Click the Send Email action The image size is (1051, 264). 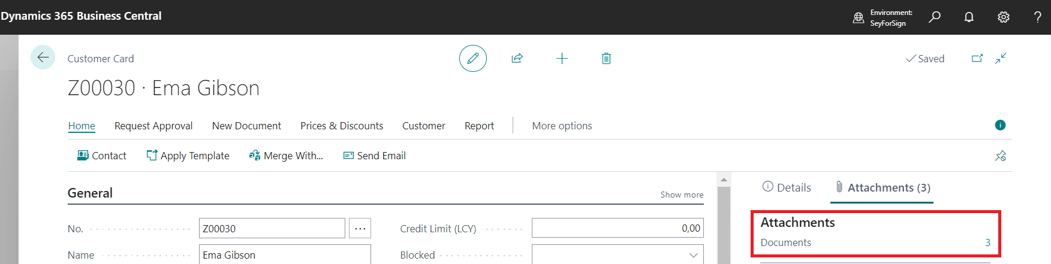click(x=374, y=156)
